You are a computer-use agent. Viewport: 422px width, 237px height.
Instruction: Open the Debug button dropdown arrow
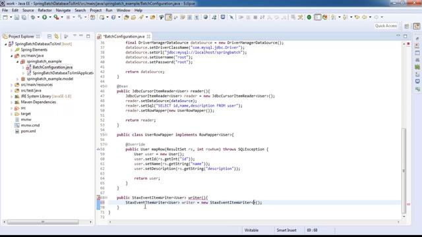coord(38,17)
